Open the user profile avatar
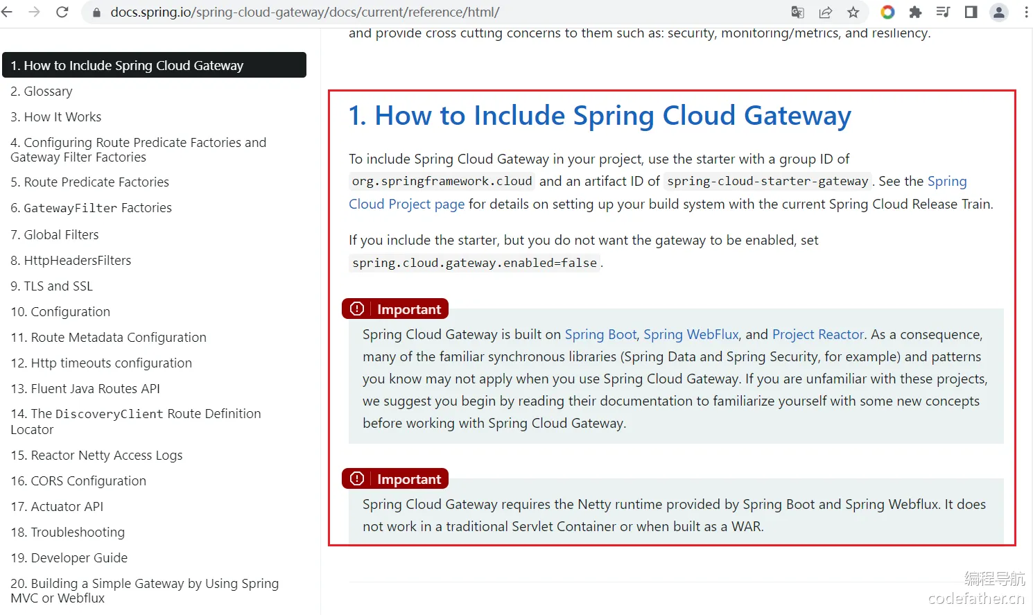 (999, 12)
